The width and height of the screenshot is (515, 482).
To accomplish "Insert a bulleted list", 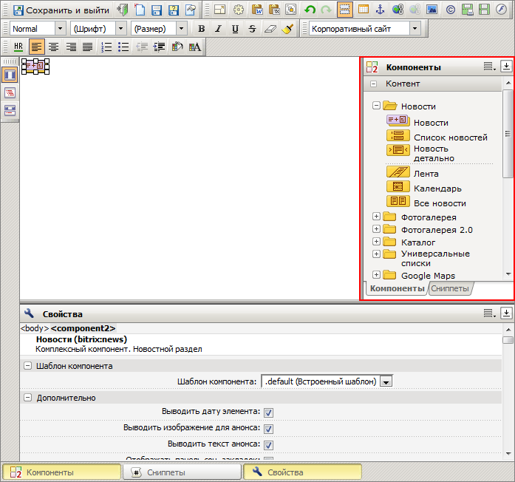I will pos(123,47).
